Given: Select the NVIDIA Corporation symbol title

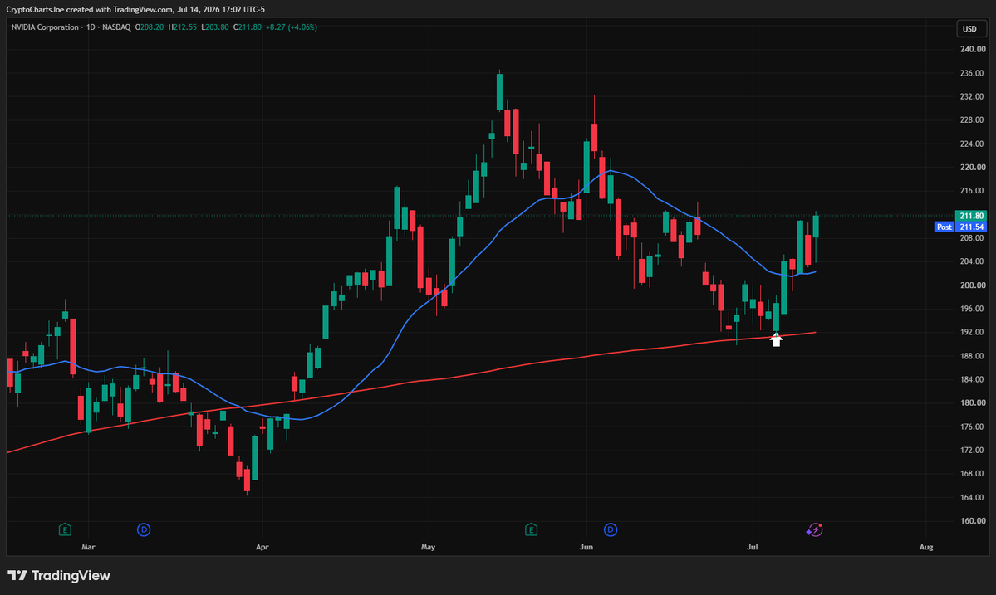Looking at the screenshot, I should 45,27.
